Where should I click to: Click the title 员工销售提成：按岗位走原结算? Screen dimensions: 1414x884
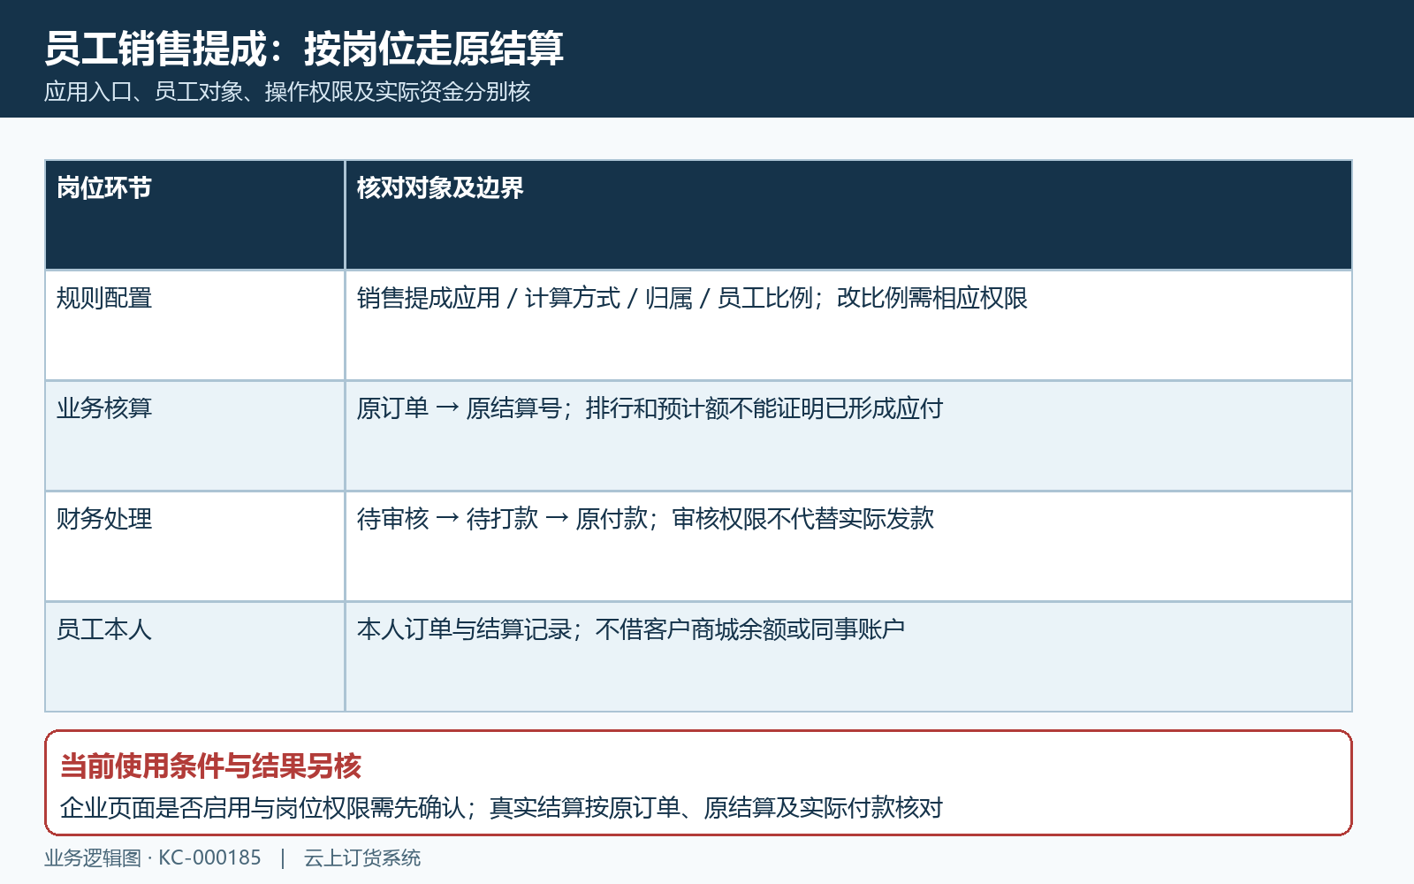(x=304, y=49)
